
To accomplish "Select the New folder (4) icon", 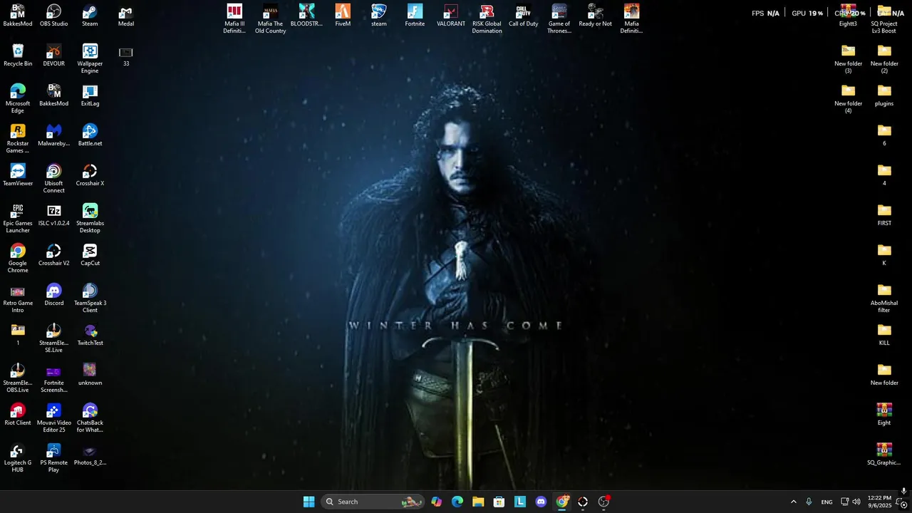I will 848,99.
